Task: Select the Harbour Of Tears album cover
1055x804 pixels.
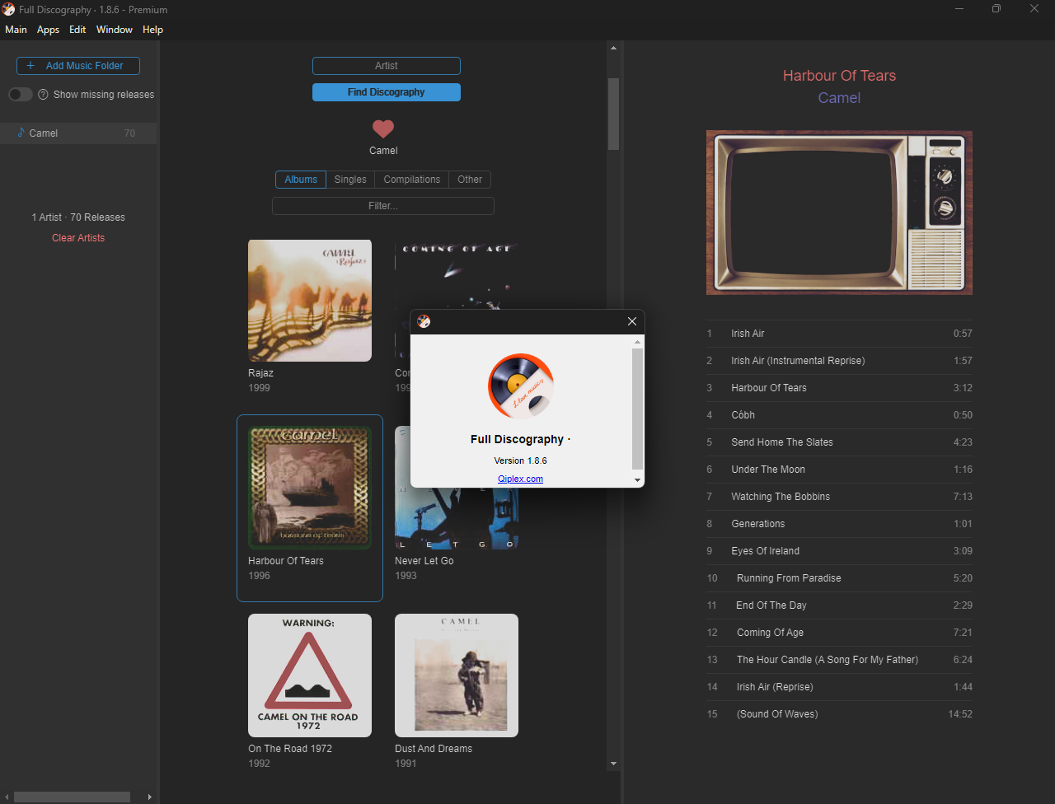Action: [310, 488]
